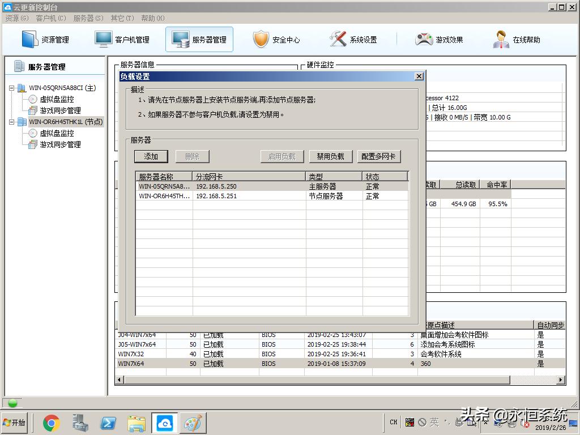Open the 资源管理 (Resource Management) toolbar icon
580x435 pixels.
(45, 39)
